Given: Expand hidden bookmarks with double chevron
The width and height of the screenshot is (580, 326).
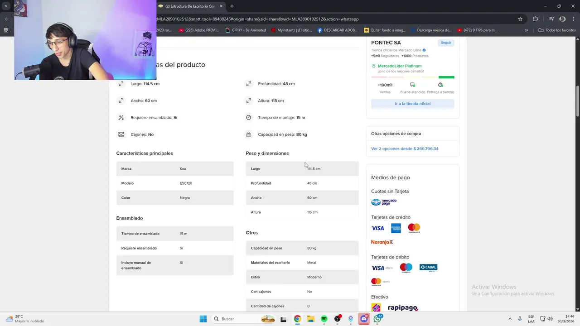Looking at the screenshot, I should point(527,30).
